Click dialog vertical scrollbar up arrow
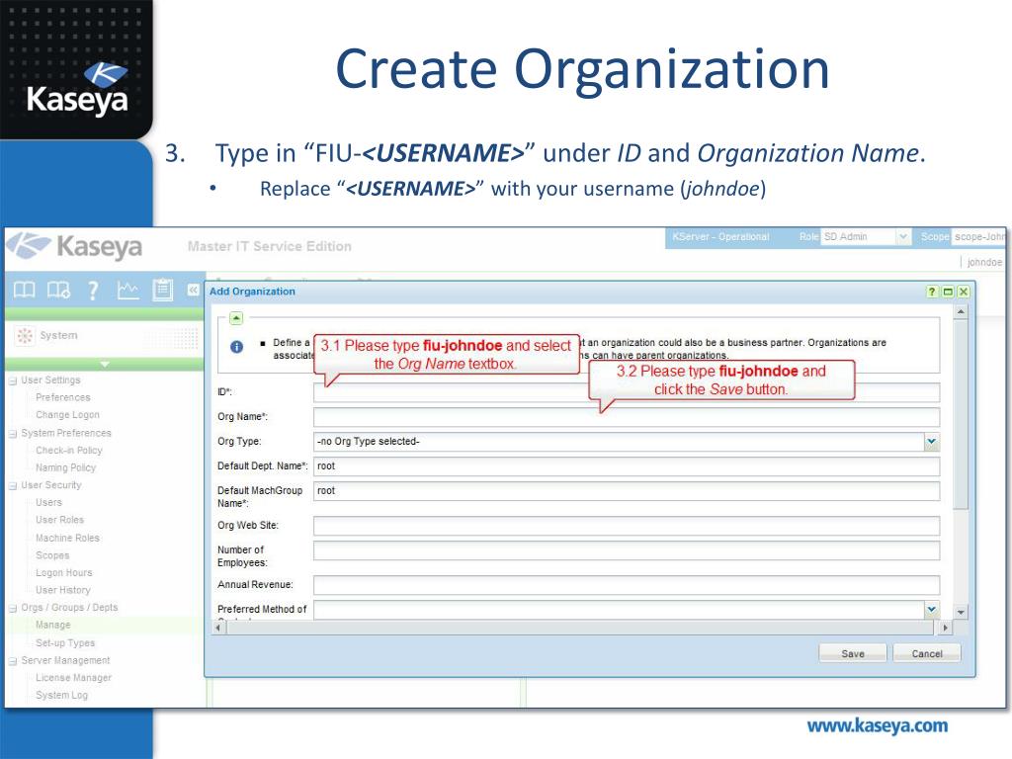Image resolution: width=1012 pixels, height=759 pixels. click(961, 312)
